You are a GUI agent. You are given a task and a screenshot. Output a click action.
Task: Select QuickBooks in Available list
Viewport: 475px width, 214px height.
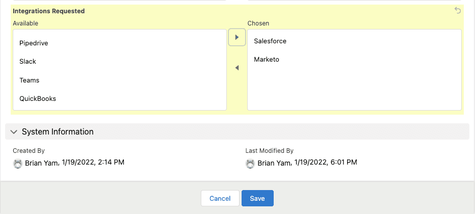click(38, 99)
